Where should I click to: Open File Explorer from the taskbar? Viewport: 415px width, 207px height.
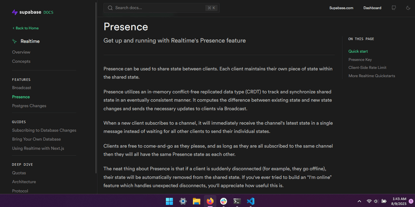click(x=196, y=201)
